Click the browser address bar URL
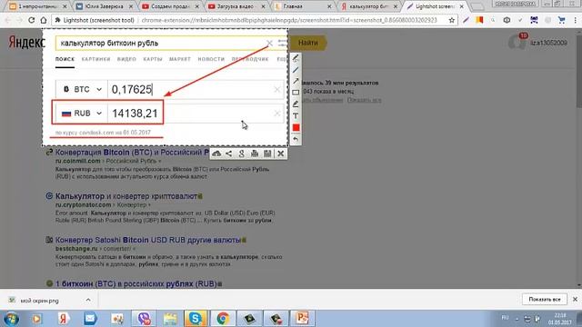 coord(289,20)
